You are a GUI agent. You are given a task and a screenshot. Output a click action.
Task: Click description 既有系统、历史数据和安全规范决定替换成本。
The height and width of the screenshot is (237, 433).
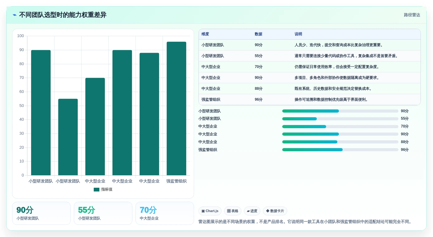[x=333, y=89]
